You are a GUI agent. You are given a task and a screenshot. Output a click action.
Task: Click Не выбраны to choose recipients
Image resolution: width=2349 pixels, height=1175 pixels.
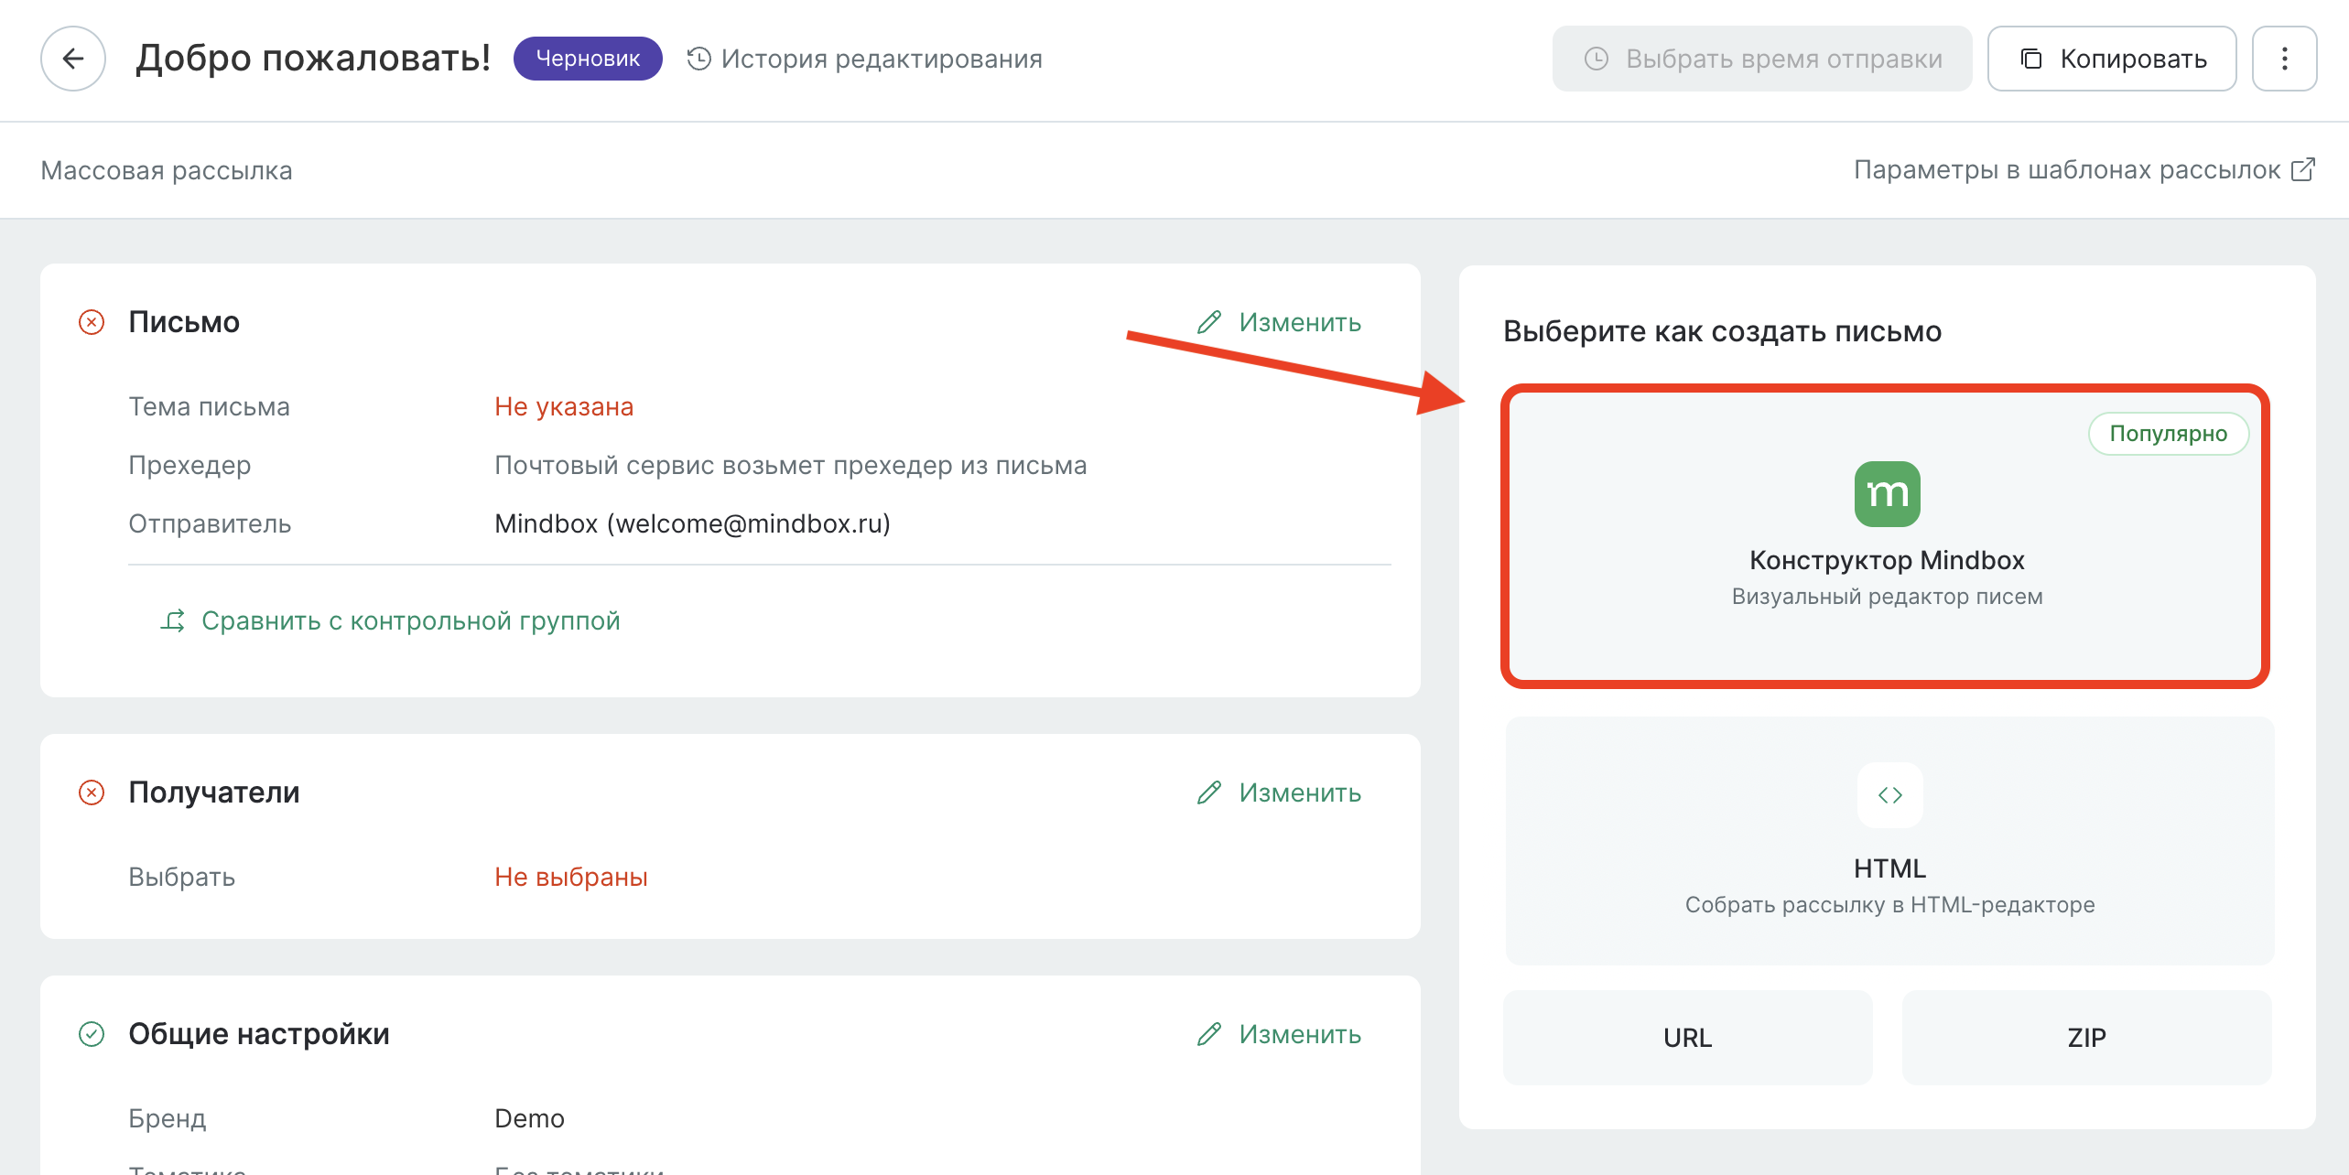click(570, 877)
